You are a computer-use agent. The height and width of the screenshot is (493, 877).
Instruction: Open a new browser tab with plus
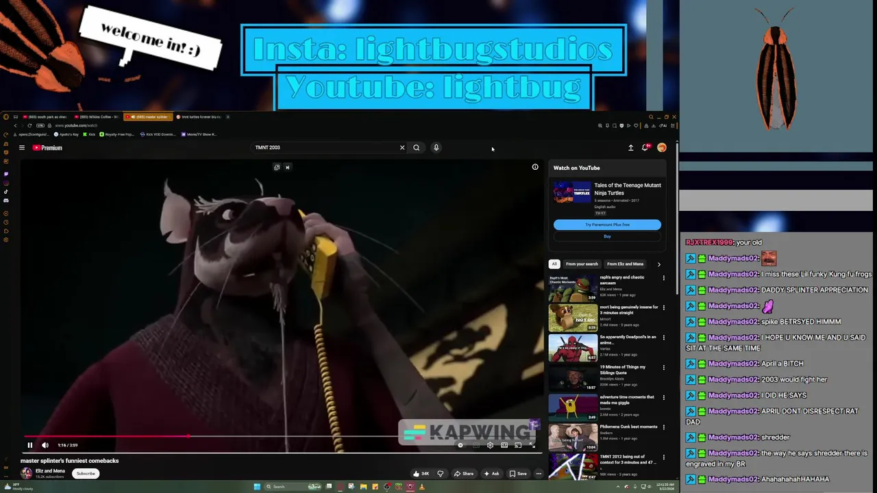click(x=227, y=117)
